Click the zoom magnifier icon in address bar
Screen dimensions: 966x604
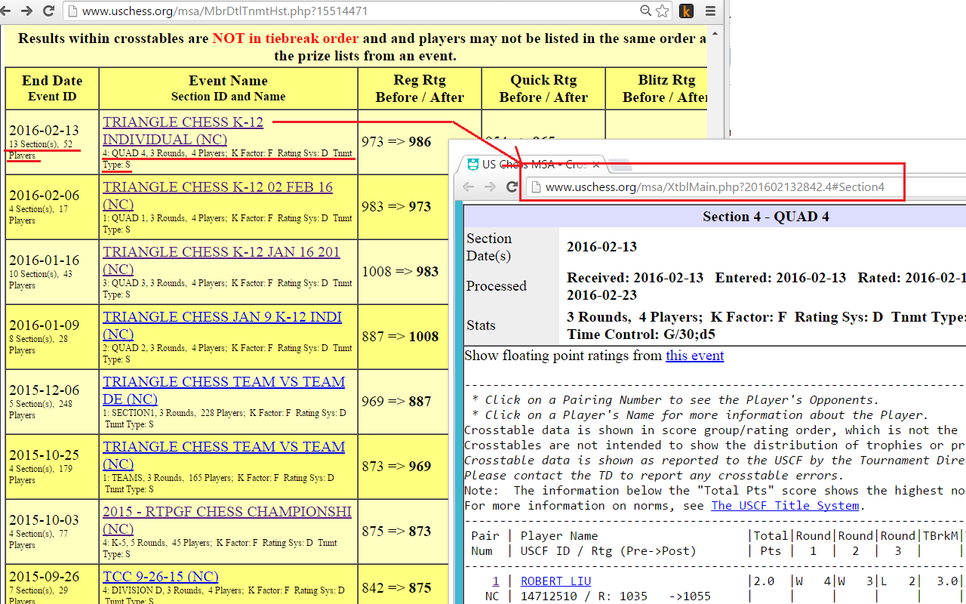[645, 11]
